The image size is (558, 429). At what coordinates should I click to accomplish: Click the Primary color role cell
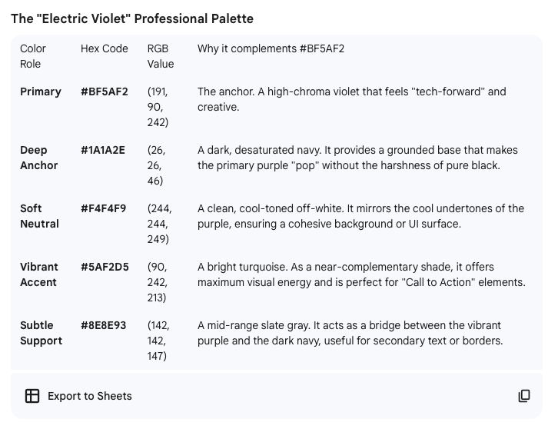[41, 91]
